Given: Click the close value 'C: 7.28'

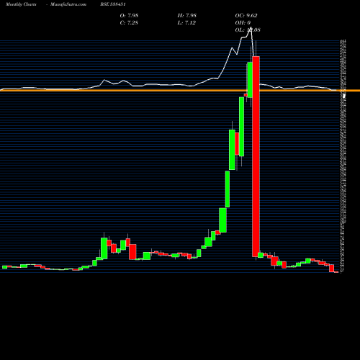Looking at the screenshot, I should (129, 22).
